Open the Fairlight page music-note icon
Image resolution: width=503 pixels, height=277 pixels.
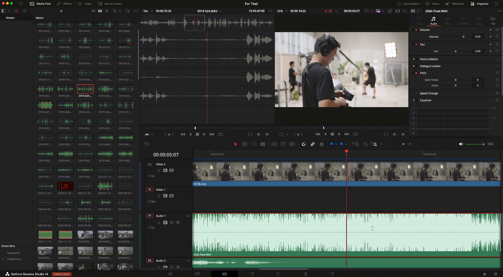305,274
